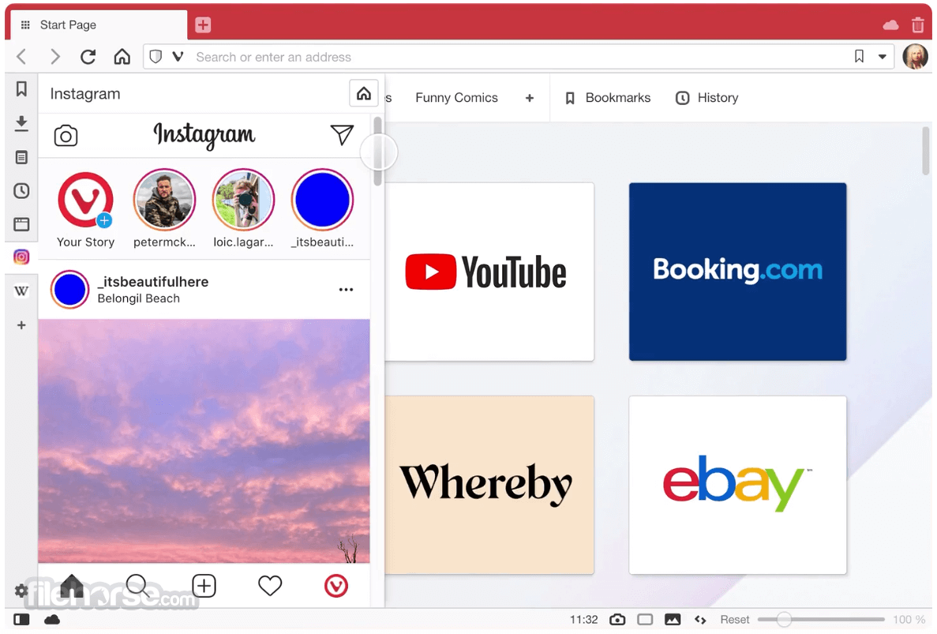
Task: Click the Instagram panel scrollbar
Action: [377, 151]
